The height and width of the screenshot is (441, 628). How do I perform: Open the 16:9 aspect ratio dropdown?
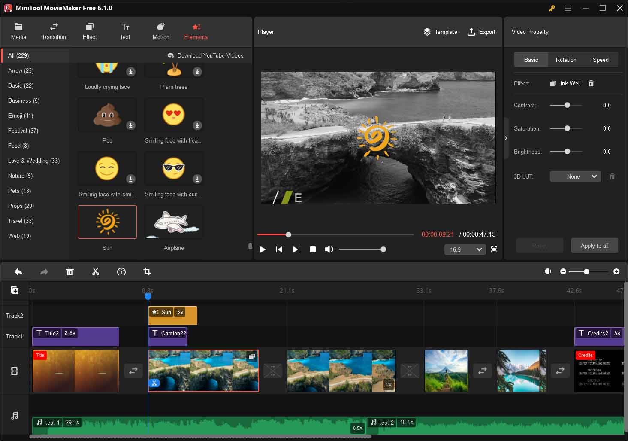[465, 249]
